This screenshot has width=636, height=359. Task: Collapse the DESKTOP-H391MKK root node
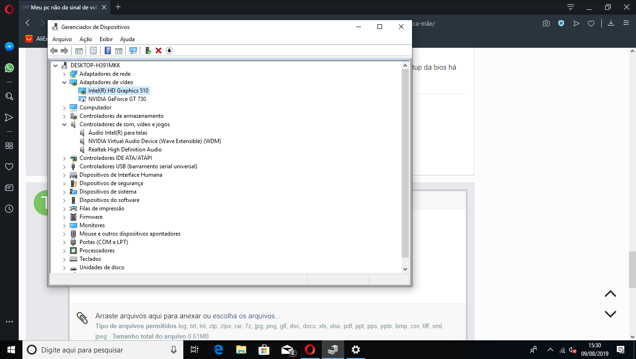coord(56,65)
